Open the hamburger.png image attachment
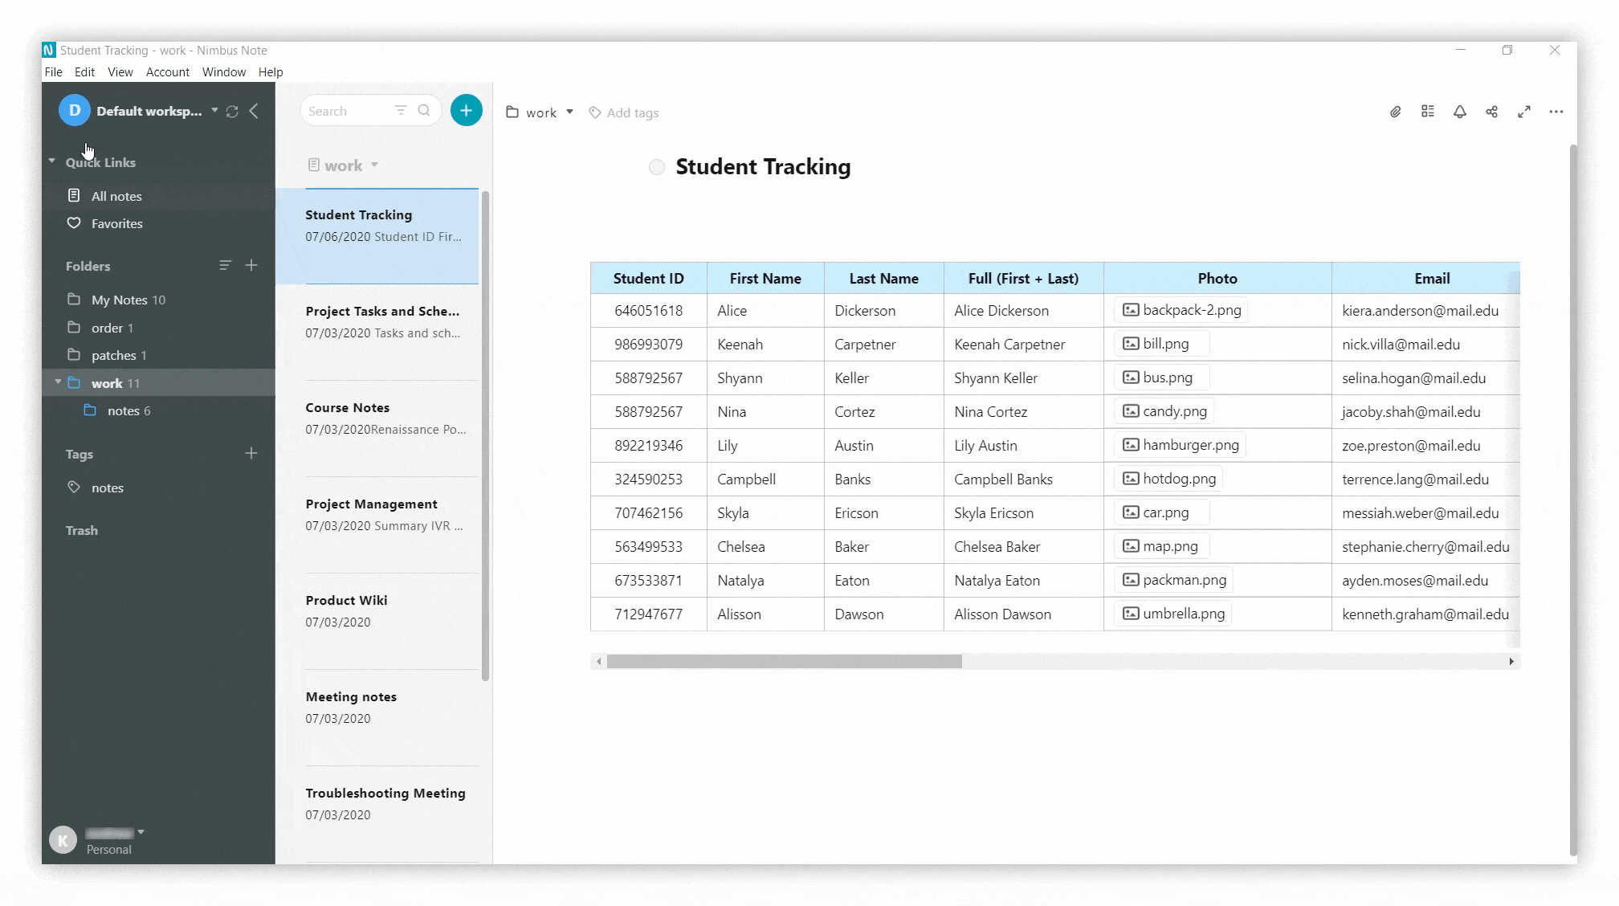Viewport: 1619px width, 906px height. pyautogui.click(x=1180, y=445)
